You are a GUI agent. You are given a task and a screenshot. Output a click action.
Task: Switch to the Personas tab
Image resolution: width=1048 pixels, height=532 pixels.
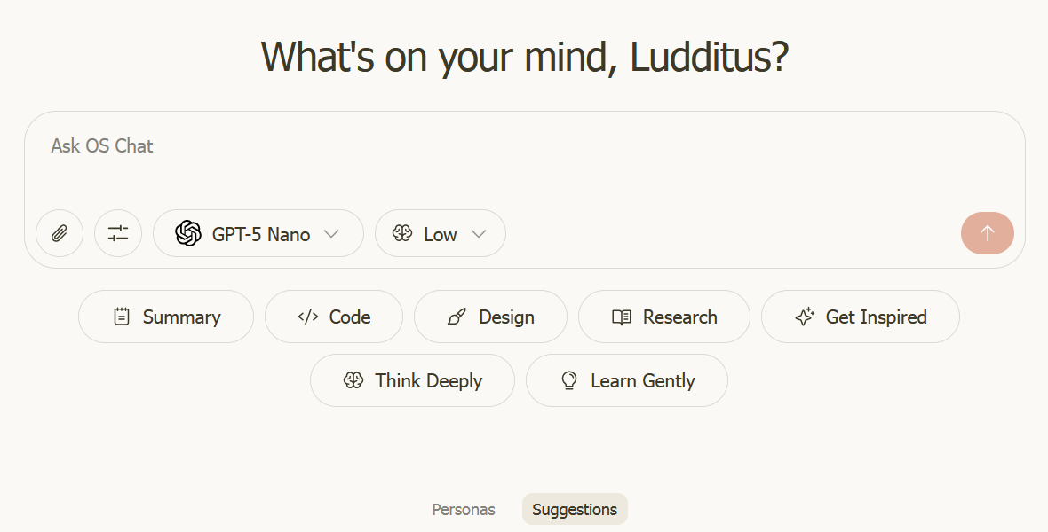click(x=464, y=510)
